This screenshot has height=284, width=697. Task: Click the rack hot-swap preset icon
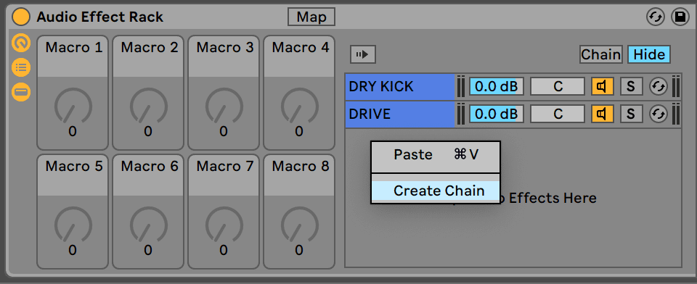655,17
